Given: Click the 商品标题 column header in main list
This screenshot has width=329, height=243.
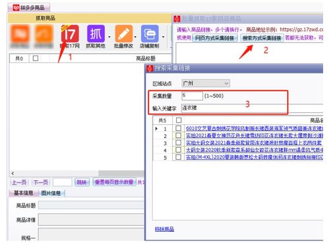Looking at the screenshot, I should (146, 58).
